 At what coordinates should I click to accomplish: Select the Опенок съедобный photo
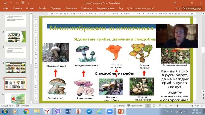point(142,86)
